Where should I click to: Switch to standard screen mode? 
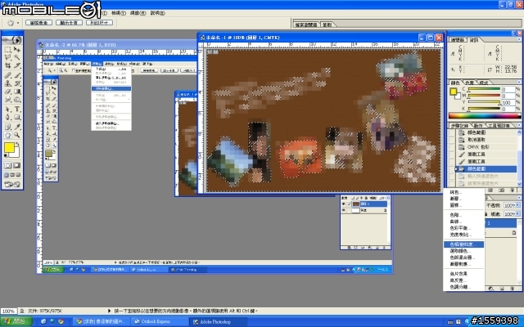[6, 175]
